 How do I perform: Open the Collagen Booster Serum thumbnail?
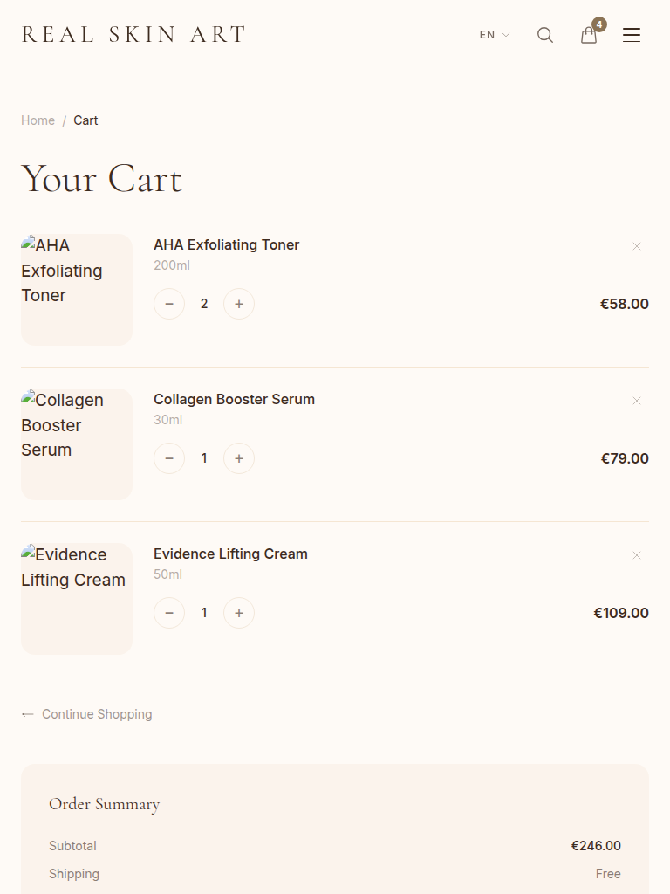[77, 444]
